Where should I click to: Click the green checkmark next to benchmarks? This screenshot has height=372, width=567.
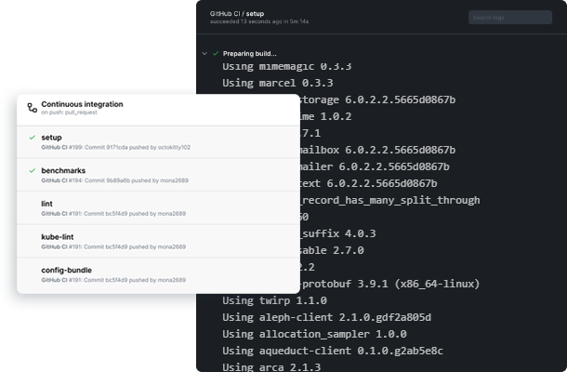point(33,170)
